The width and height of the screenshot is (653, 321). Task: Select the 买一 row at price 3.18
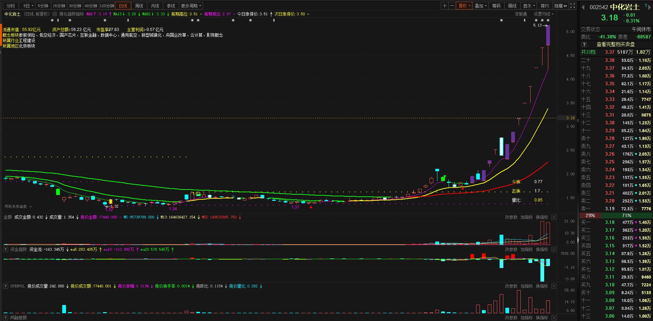tap(616, 222)
